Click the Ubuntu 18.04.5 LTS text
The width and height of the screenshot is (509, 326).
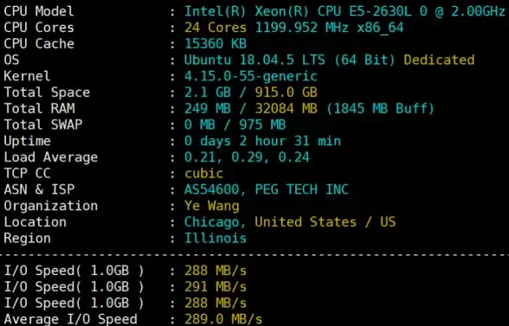(254, 60)
